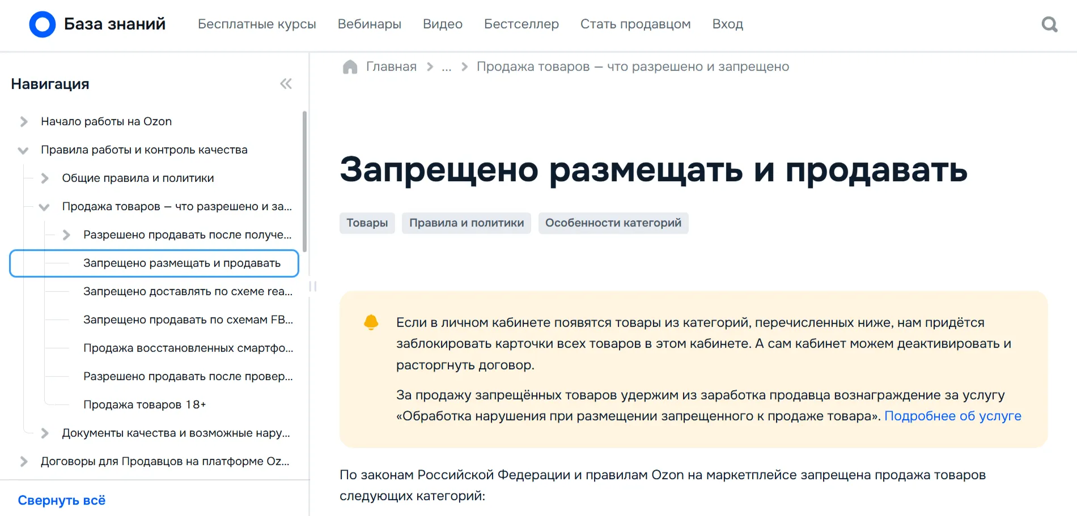Click the 'Особенности категорий' tag

tap(613, 223)
